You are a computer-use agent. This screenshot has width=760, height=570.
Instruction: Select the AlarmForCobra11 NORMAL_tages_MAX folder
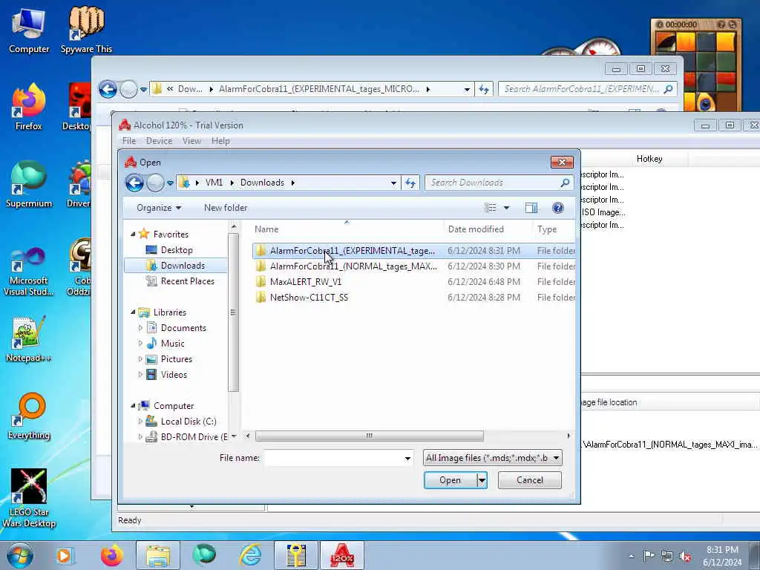(x=414, y=266)
